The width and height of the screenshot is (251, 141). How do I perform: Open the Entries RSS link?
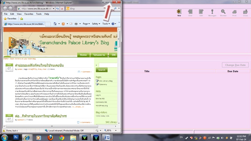tap(100, 99)
